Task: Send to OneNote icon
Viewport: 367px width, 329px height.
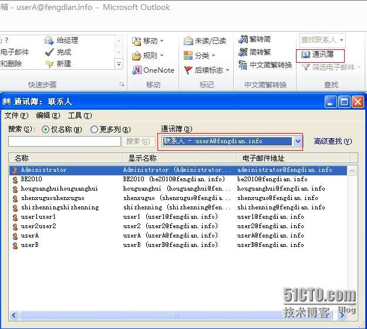Action: point(137,70)
